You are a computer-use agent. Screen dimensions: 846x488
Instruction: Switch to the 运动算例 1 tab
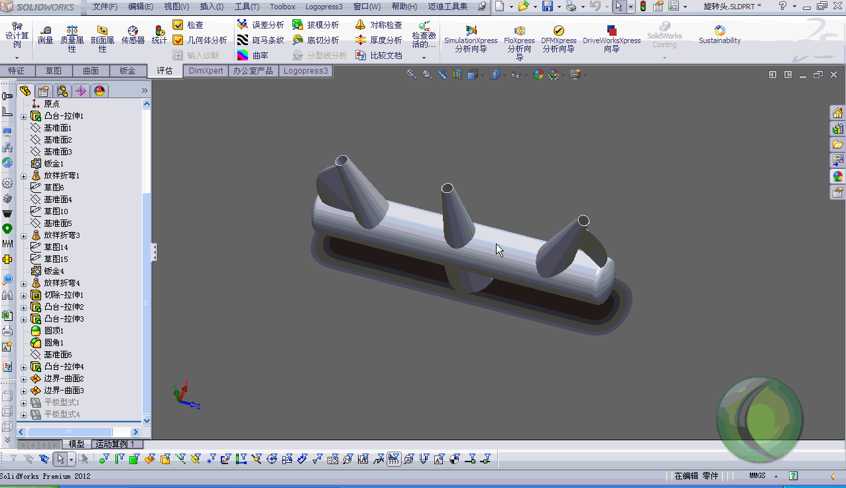(115, 444)
